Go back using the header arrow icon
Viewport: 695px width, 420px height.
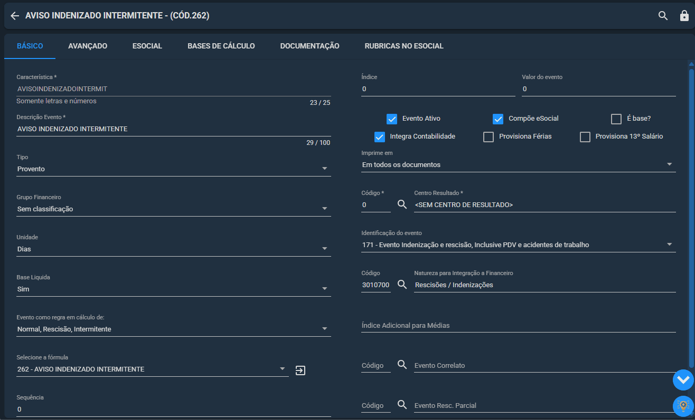click(x=15, y=16)
